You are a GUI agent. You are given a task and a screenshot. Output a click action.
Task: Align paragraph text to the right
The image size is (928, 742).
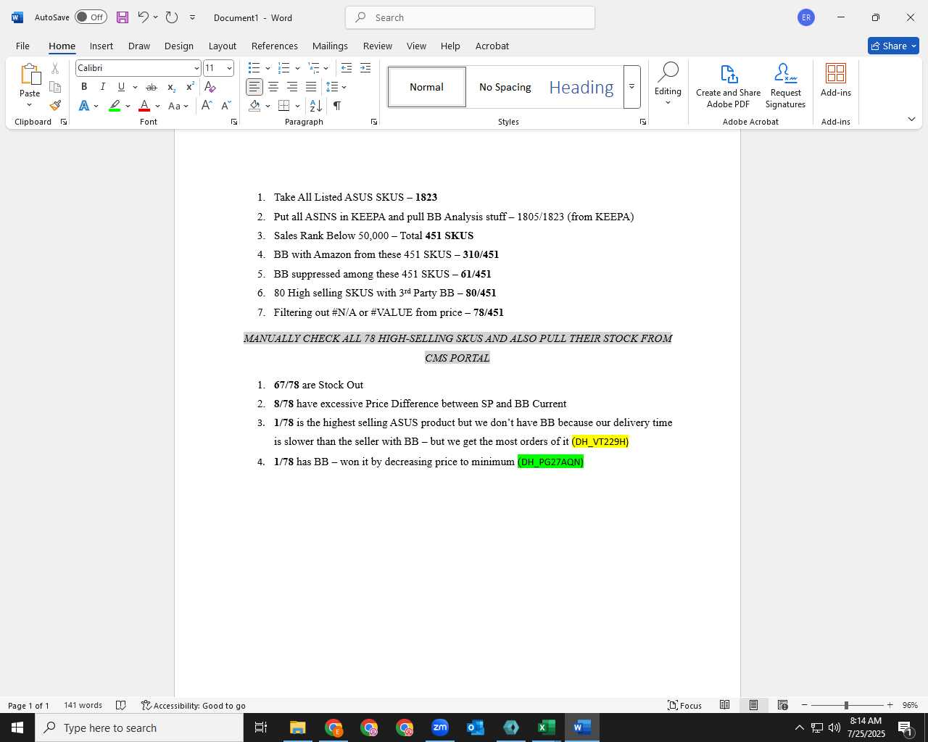point(292,87)
